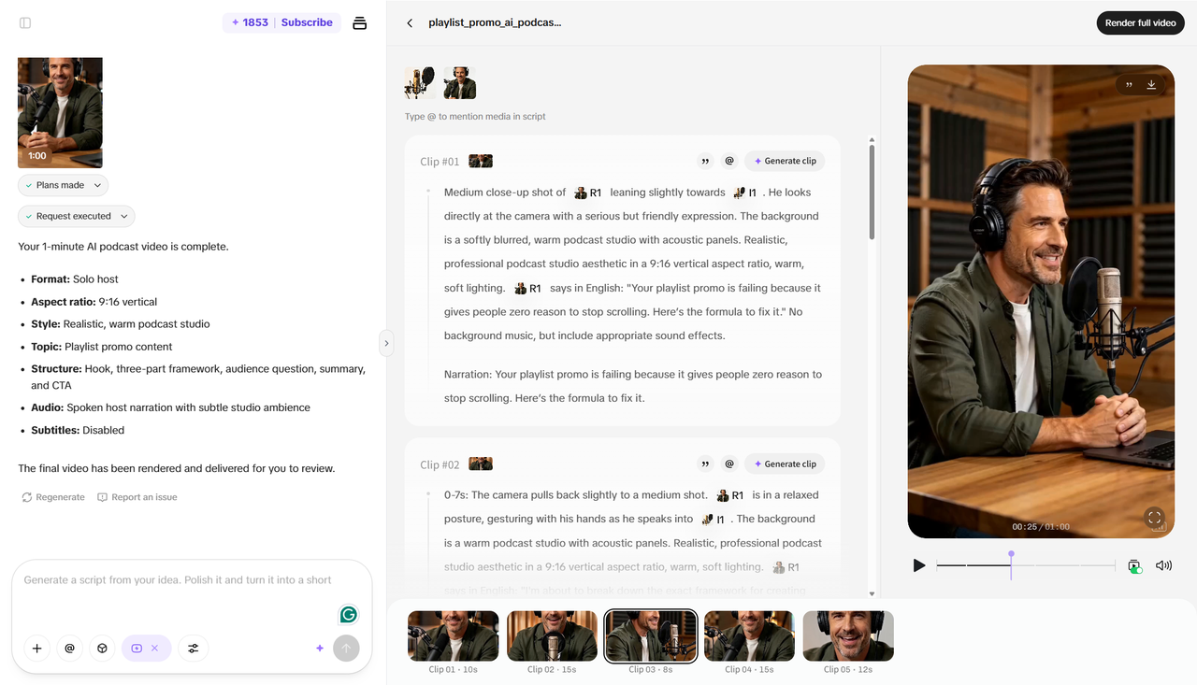
Task: Click the first R1 mention chip in Clip #01
Action: 588,193
